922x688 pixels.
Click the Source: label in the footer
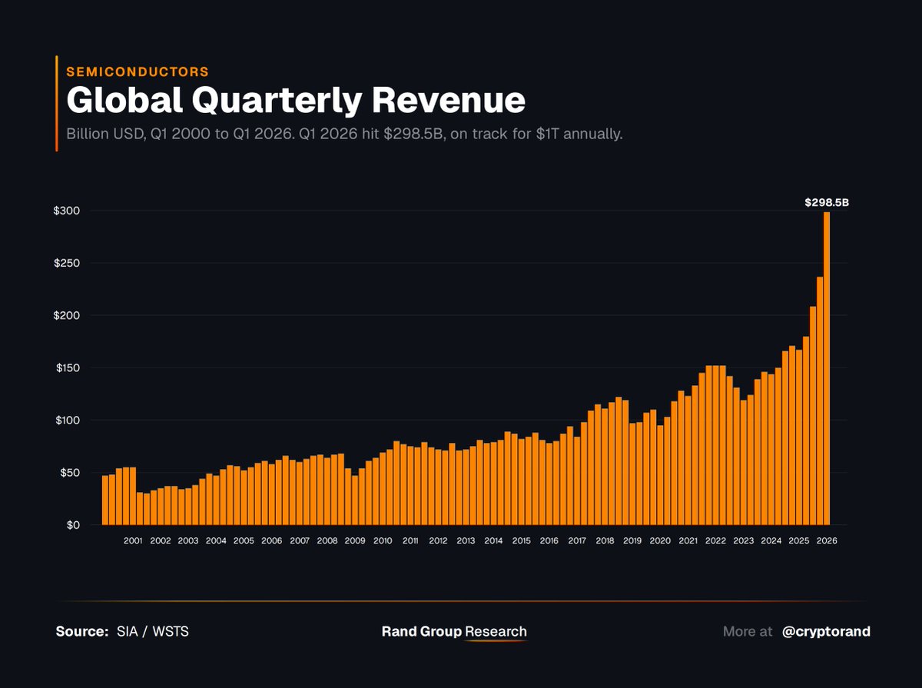82,632
